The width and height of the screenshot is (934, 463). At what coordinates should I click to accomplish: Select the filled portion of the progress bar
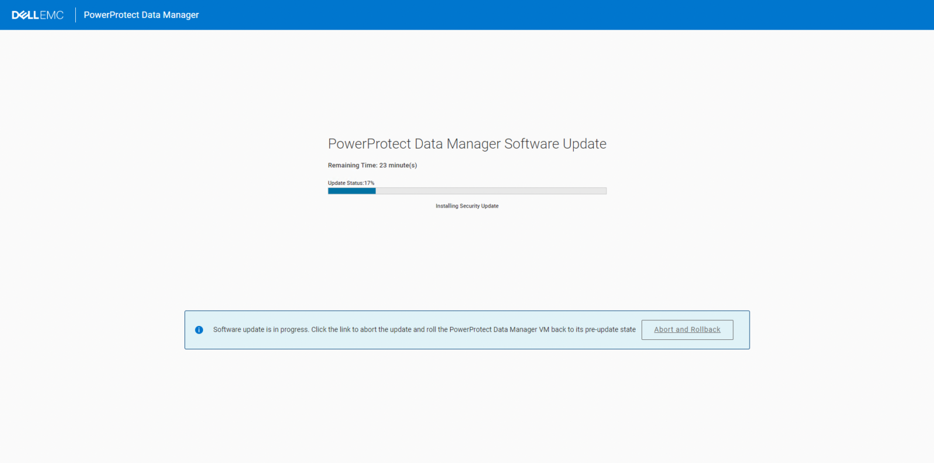click(350, 191)
